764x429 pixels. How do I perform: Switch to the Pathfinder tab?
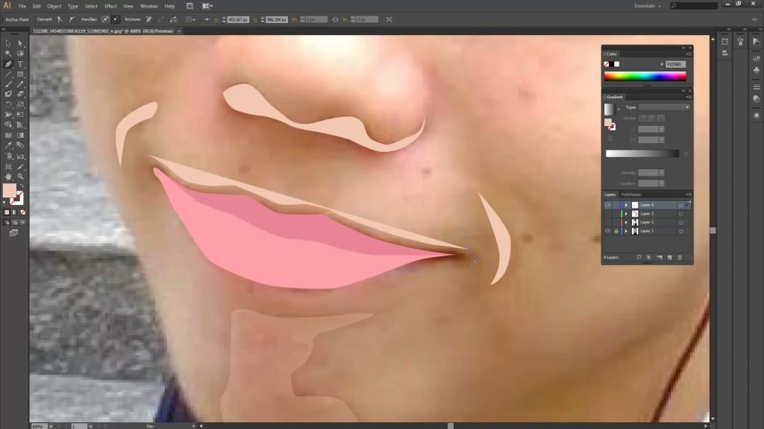click(x=631, y=194)
